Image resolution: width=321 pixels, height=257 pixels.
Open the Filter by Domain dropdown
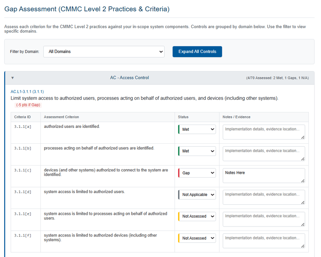pos(104,52)
